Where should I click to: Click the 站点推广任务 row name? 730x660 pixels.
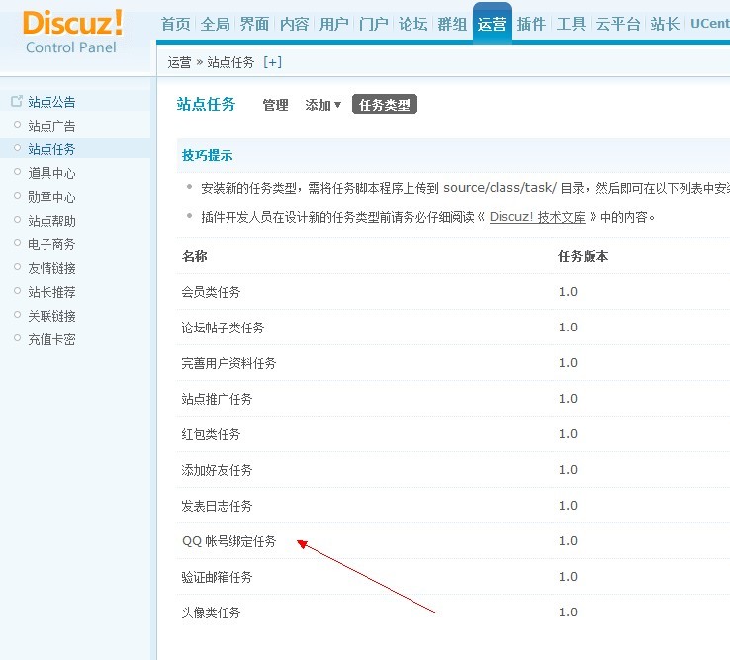coord(217,399)
